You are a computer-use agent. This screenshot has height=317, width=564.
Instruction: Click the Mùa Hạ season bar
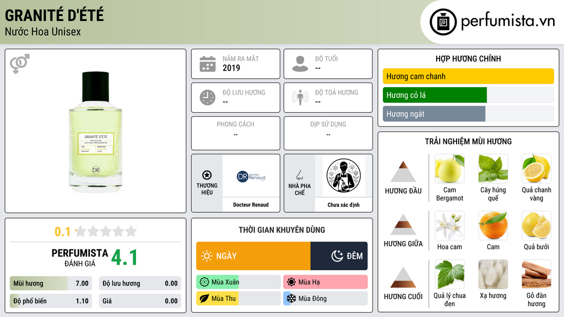(x=326, y=282)
